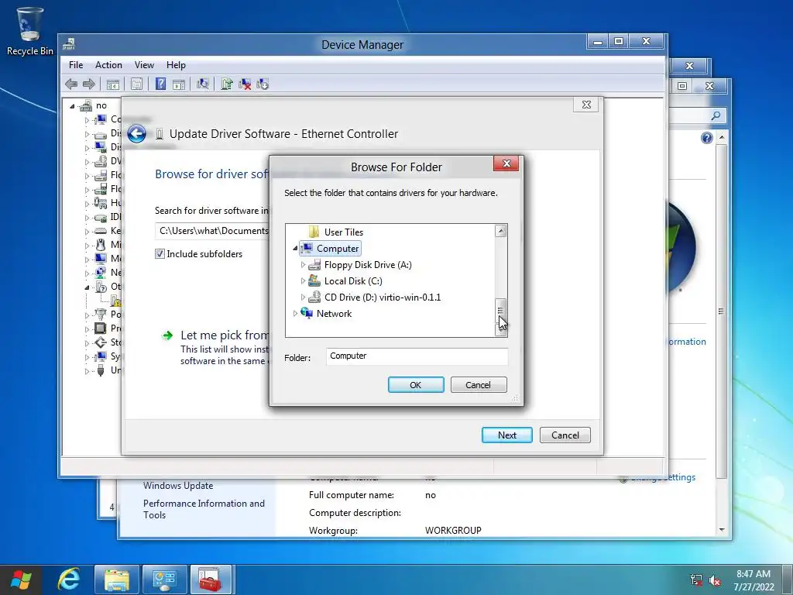Click the Mice category mouse icon in device tree
Viewport: 793px width, 595px height.
(101, 244)
